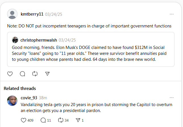Repost kmtberry11's post
The height and width of the screenshot is (127, 183).
coord(35,74)
